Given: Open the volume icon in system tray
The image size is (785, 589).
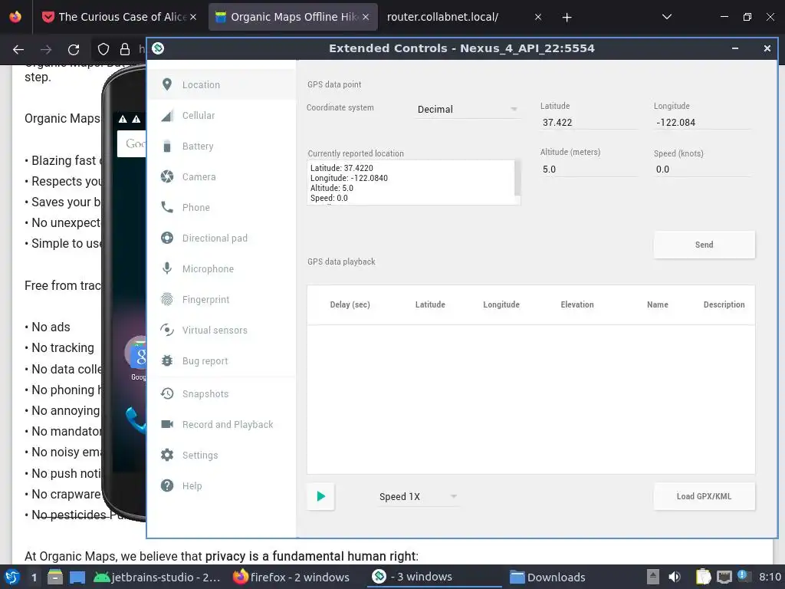Looking at the screenshot, I should [675, 577].
